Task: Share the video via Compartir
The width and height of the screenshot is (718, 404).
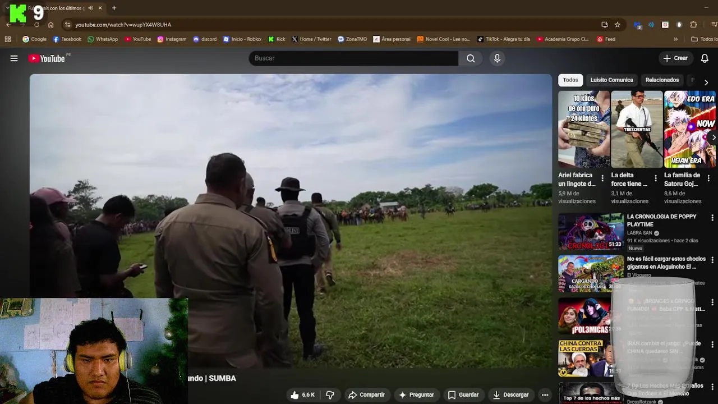Action: click(x=366, y=395)
